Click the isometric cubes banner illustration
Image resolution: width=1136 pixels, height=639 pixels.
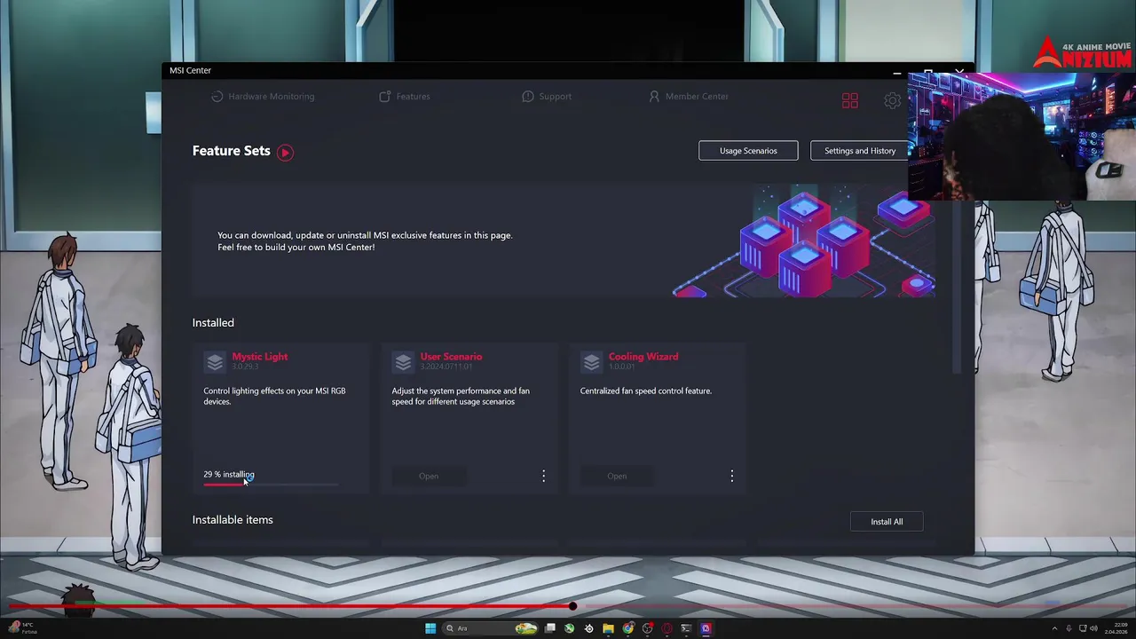[x=804, y=241]
